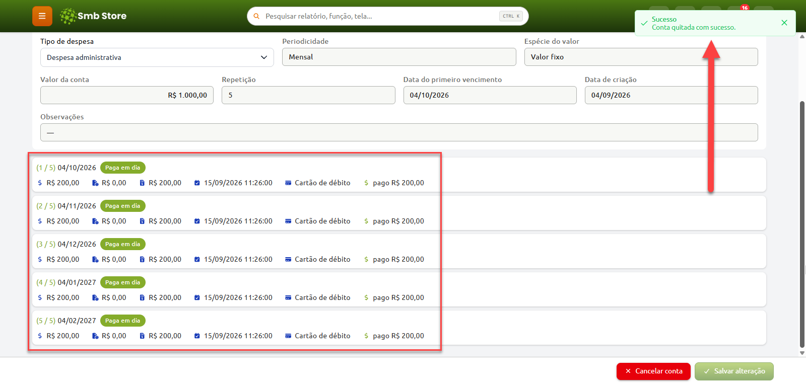Click the magnifier icon in the search bar
This screenshot has width=806, height=385.
coord(256,16)
